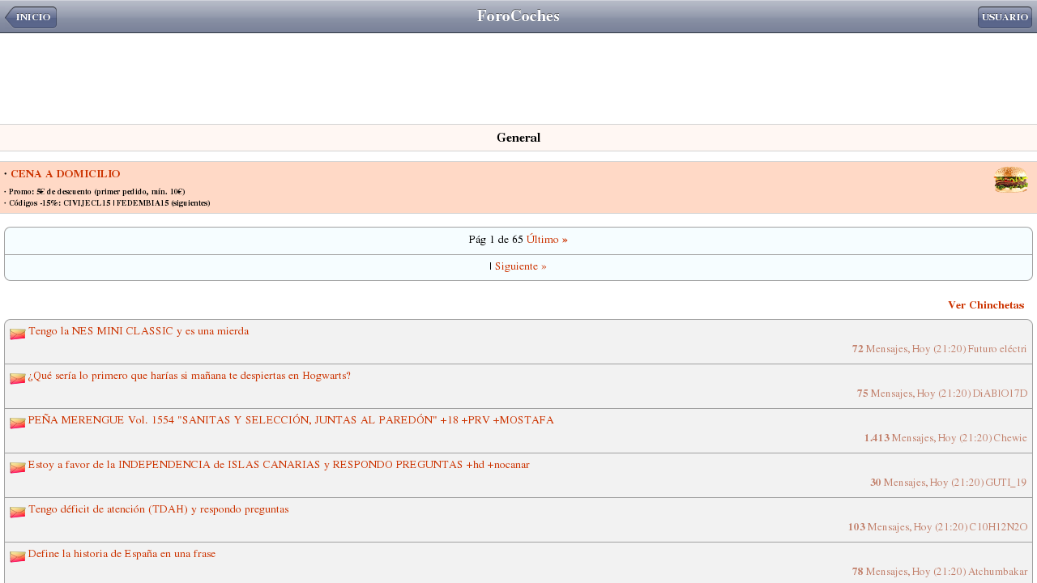Click envelope icon of NES MINI CLASSIC thread
1037x583 pixels.
coord(18,334)
